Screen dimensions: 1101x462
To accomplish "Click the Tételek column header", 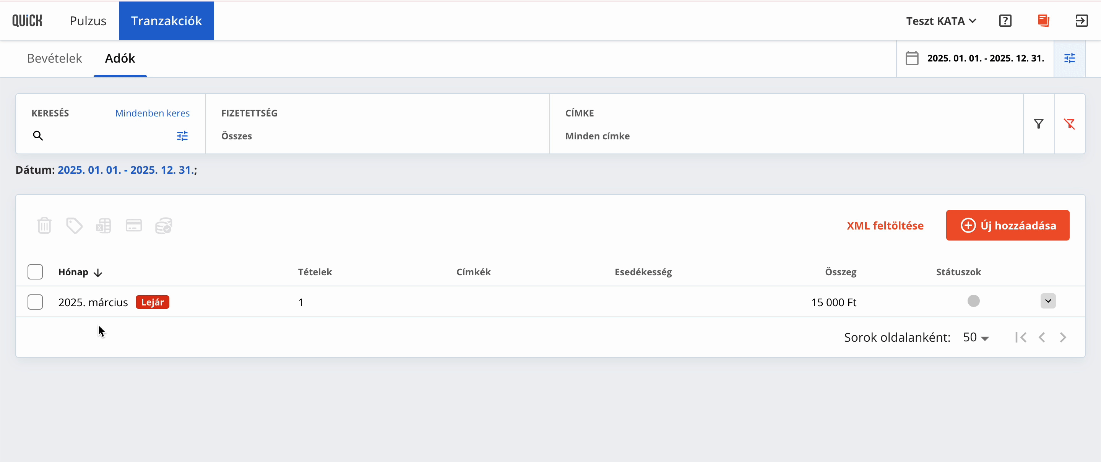I will [x=315, y=272].
